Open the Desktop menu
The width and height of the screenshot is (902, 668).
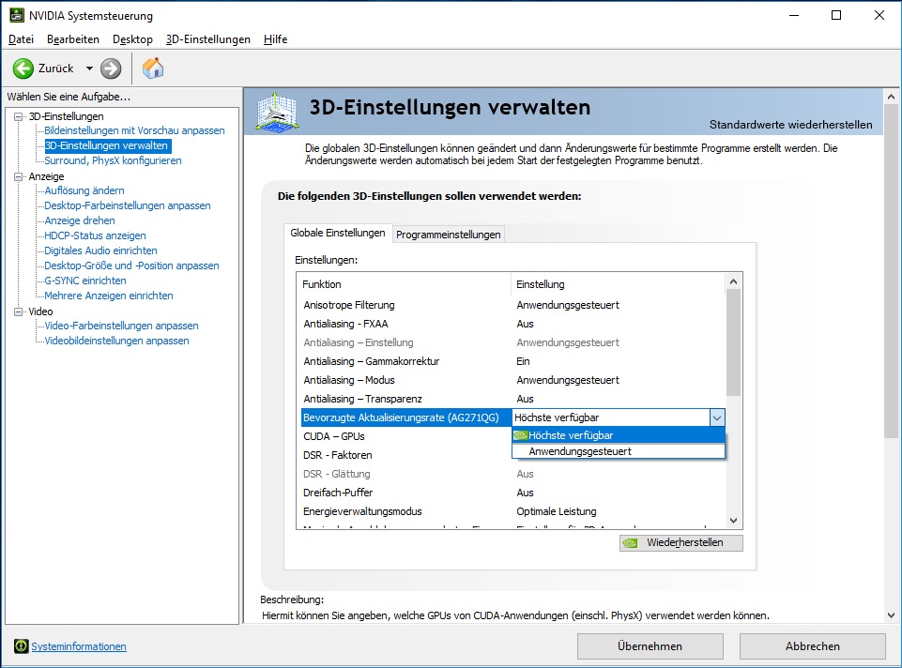pyautogui.click(x=132, y=39)
